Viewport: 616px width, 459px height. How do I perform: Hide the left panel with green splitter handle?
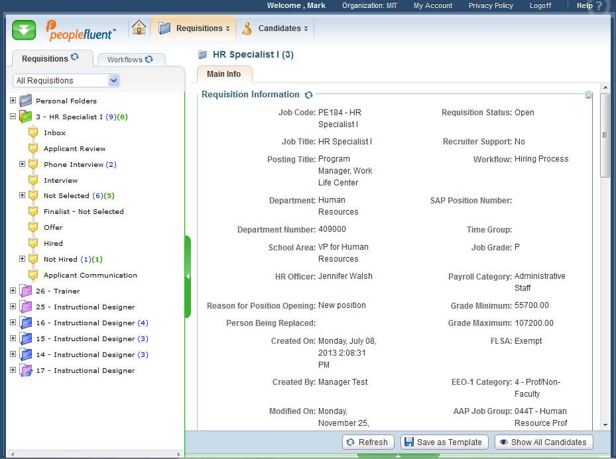(188, 276)
